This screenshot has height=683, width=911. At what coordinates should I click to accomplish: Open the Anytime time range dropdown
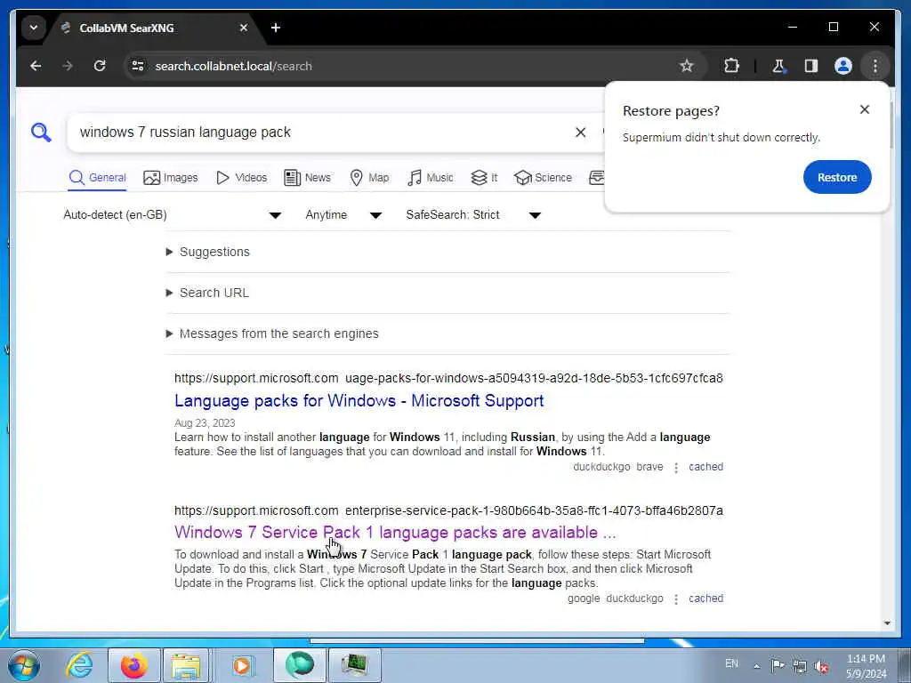pos(343,215)
